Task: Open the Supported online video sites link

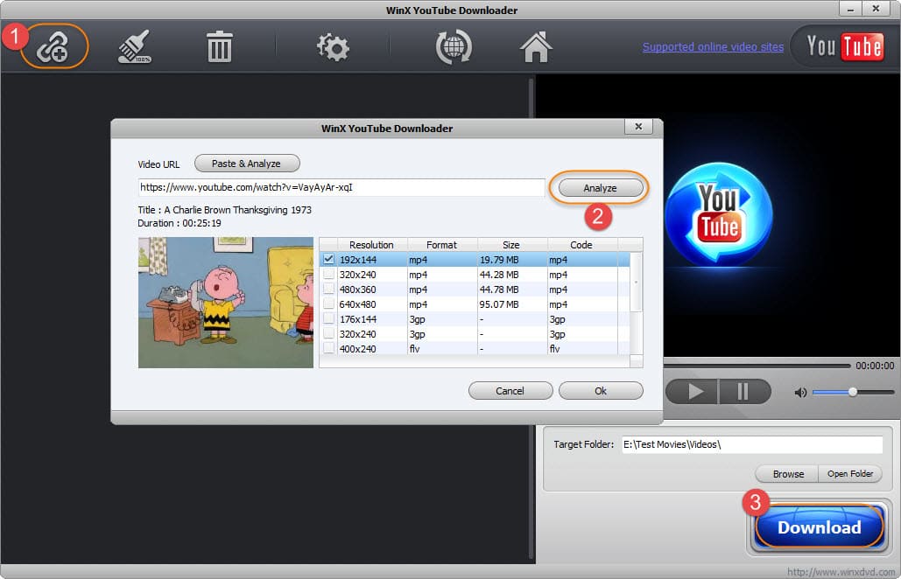Action: coord(713,47)
